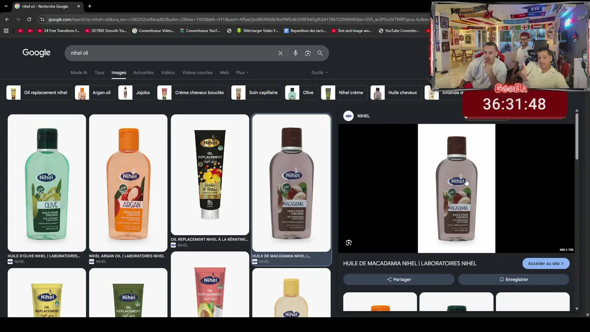The width and height of the screenshot is (590, 332).
Task: Filter by 'Huile cheveux' chip
Action: [x=396, y=93]
